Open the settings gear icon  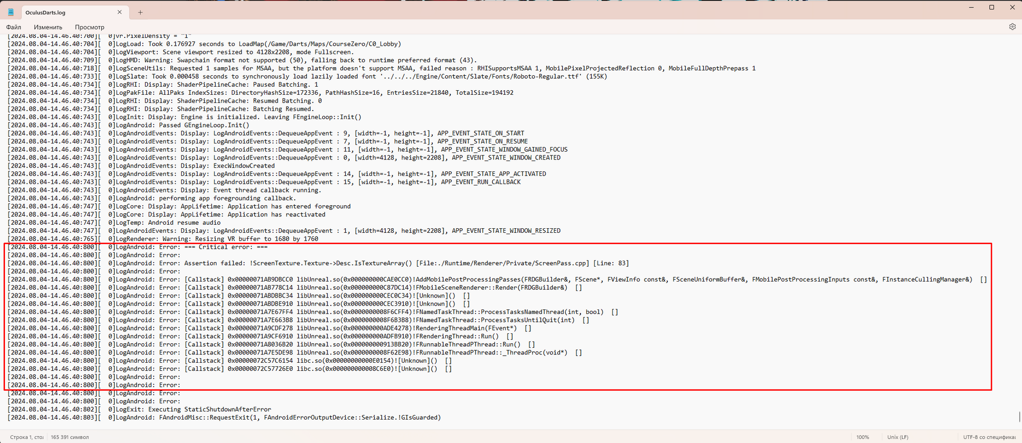pos(1012,27)
